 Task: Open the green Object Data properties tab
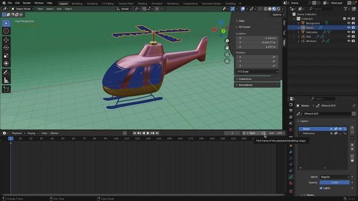coord(291,177)
